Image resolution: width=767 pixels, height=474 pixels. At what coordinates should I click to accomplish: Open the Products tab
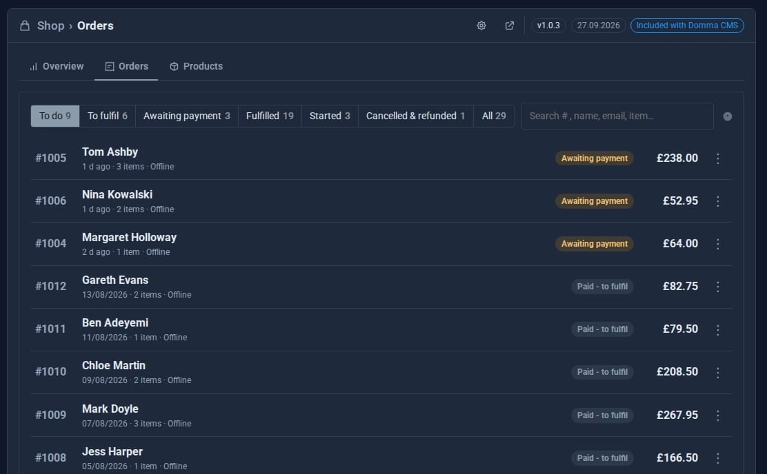(x=196, y=66)
